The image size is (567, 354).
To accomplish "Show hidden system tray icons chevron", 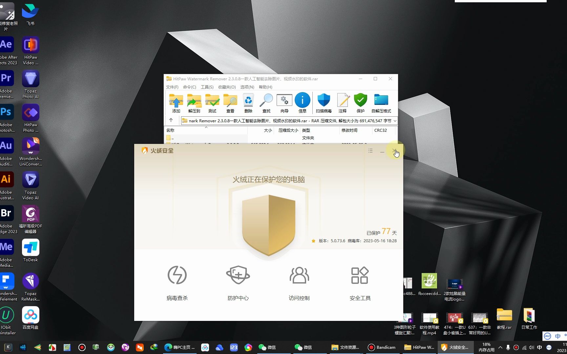I will click(500, 347).
